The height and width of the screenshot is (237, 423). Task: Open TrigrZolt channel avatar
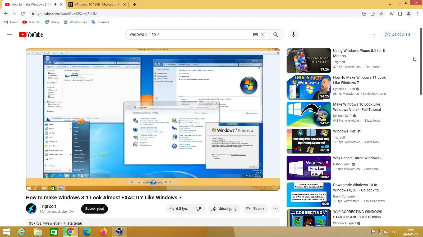(31, 209)
